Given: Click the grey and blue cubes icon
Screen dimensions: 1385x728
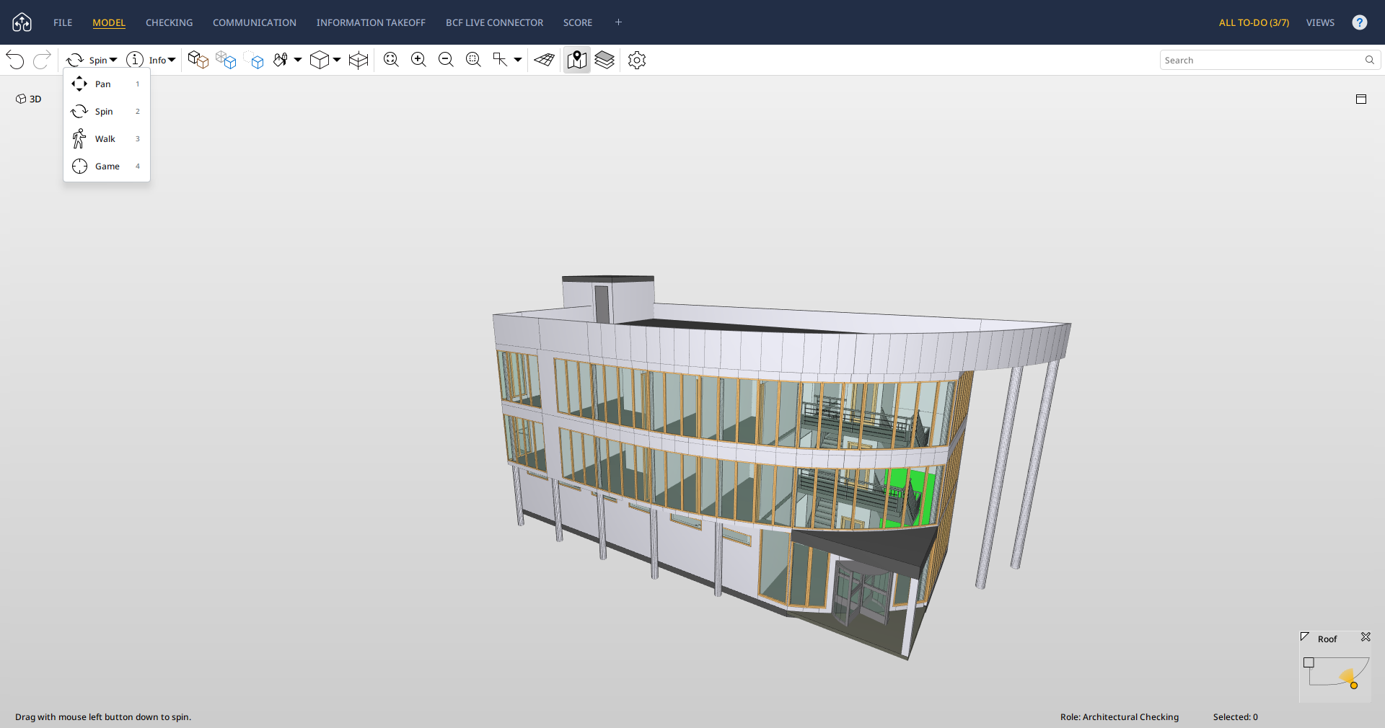Looking at the screenshot, I should click(x=226, y=60).
